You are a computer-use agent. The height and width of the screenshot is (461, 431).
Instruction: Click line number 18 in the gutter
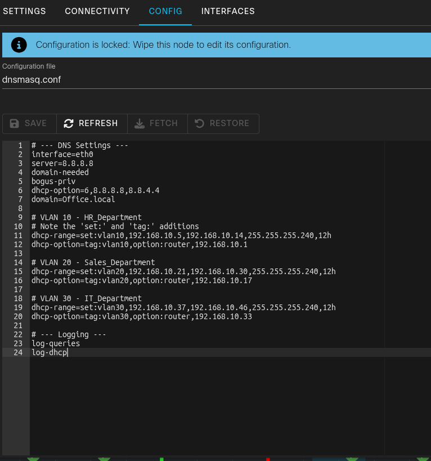18,298
